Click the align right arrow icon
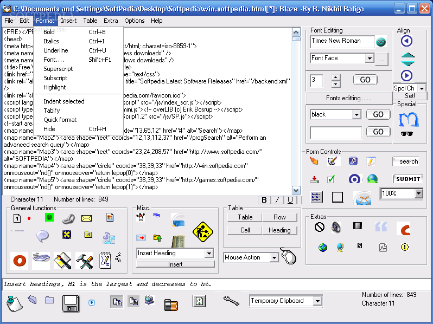This screenshot has height=324, width=433. click(406, 75)
